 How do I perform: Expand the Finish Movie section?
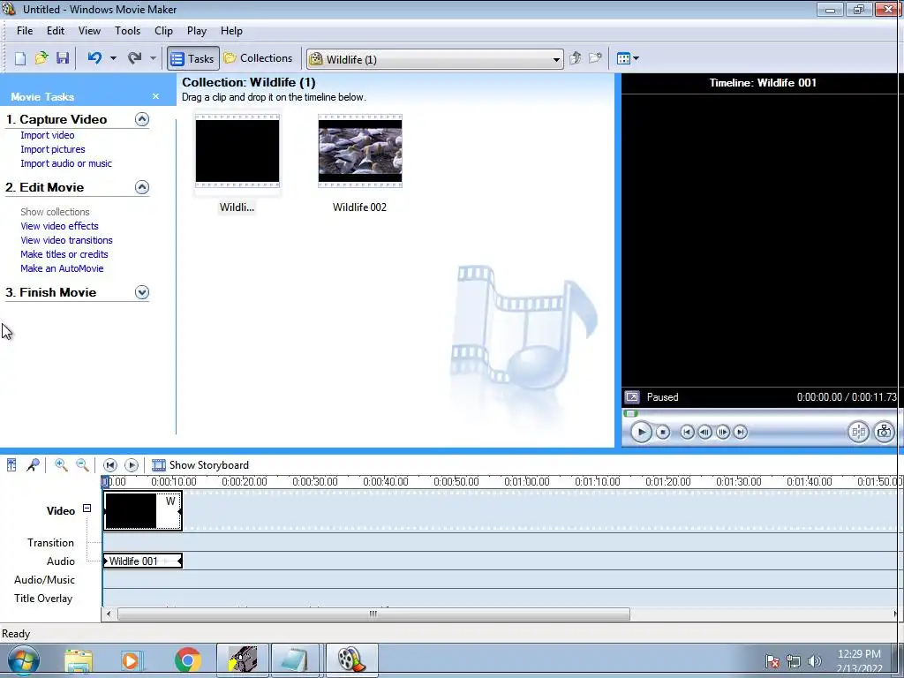(142, 292)
